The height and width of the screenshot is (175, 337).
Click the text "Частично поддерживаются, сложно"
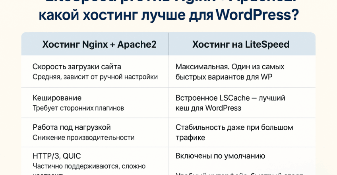(x=89, y=166)
